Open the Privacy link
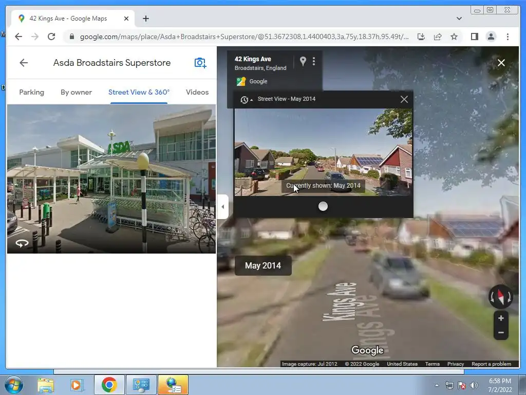The width and height of the screenshot is (526, 395). click(456, 364)
